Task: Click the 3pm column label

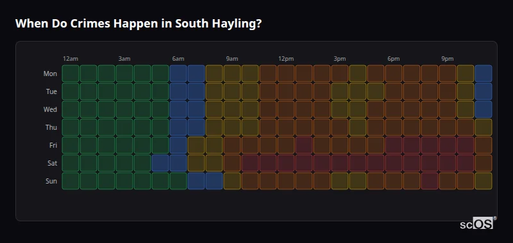Action: [x=340, y=59]
